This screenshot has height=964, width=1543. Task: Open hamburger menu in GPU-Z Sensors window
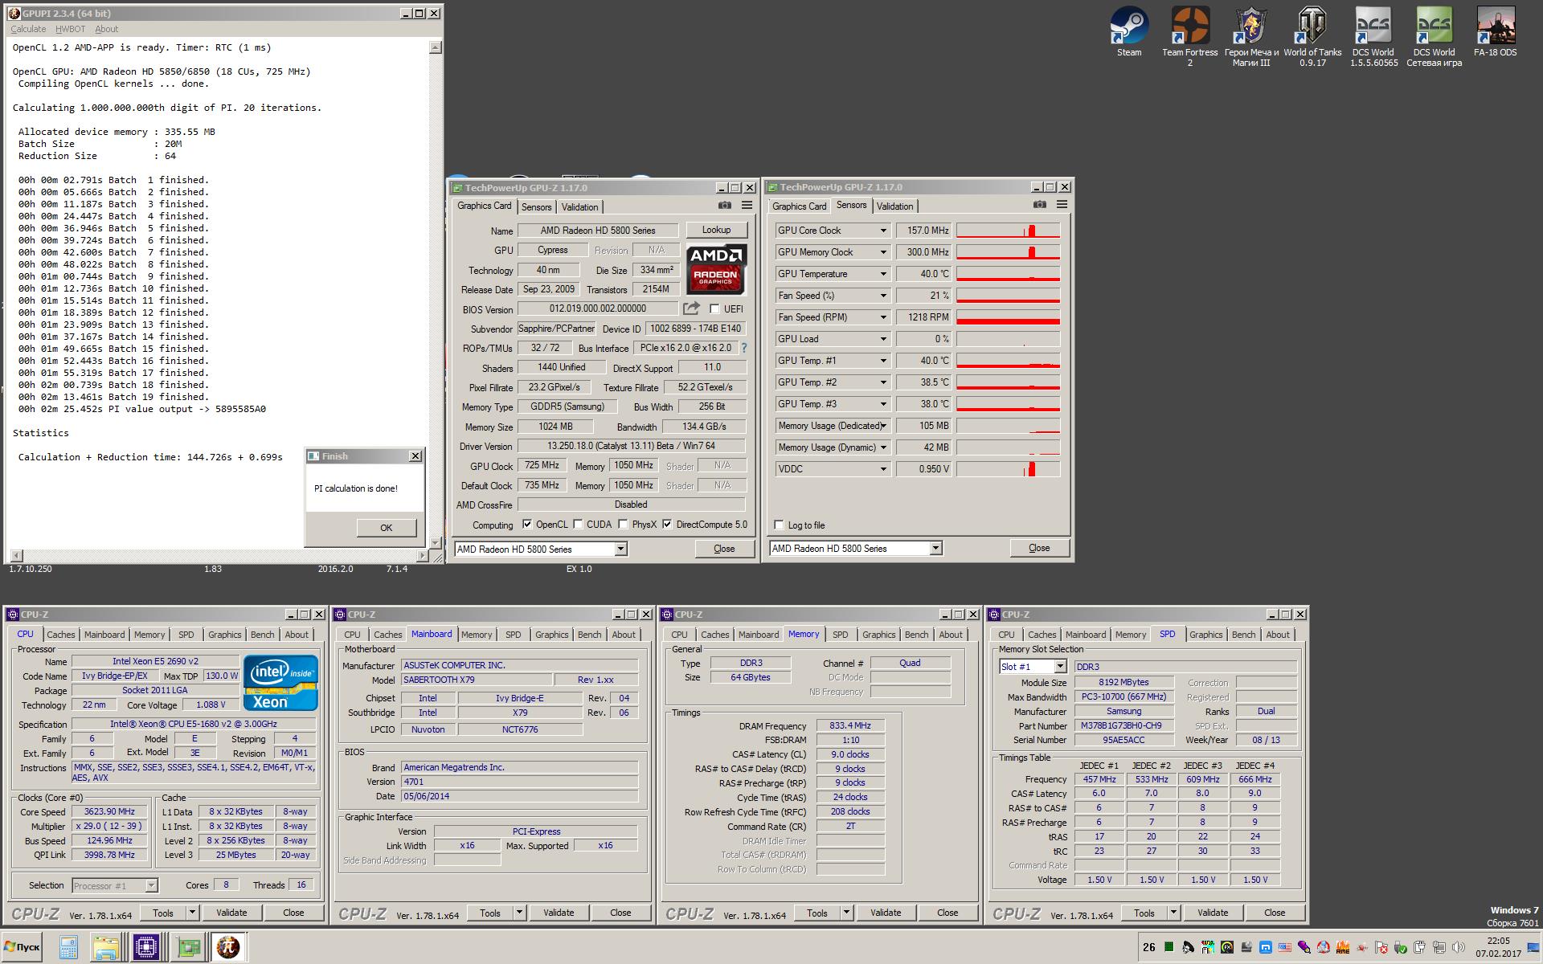pos(1062,205)
